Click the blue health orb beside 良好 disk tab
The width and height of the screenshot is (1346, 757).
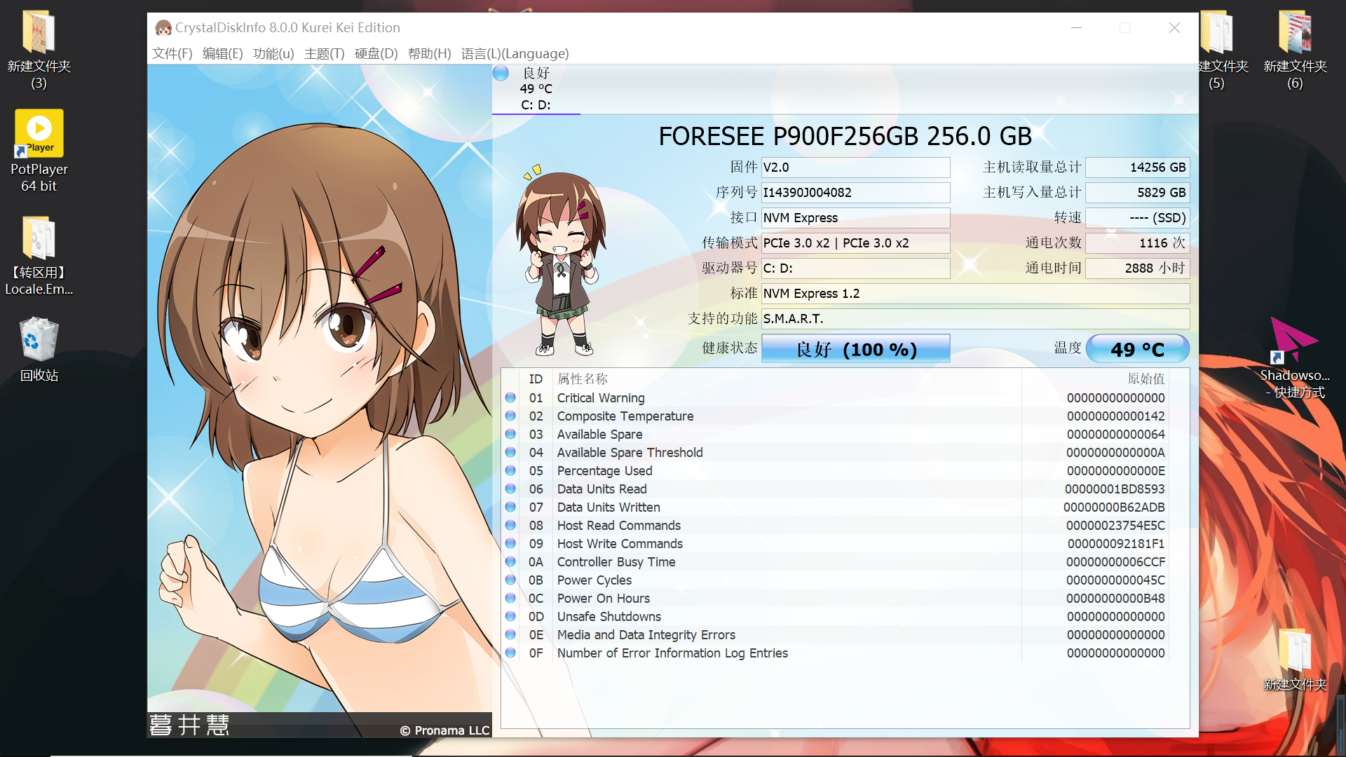click(x=501, y=73)
